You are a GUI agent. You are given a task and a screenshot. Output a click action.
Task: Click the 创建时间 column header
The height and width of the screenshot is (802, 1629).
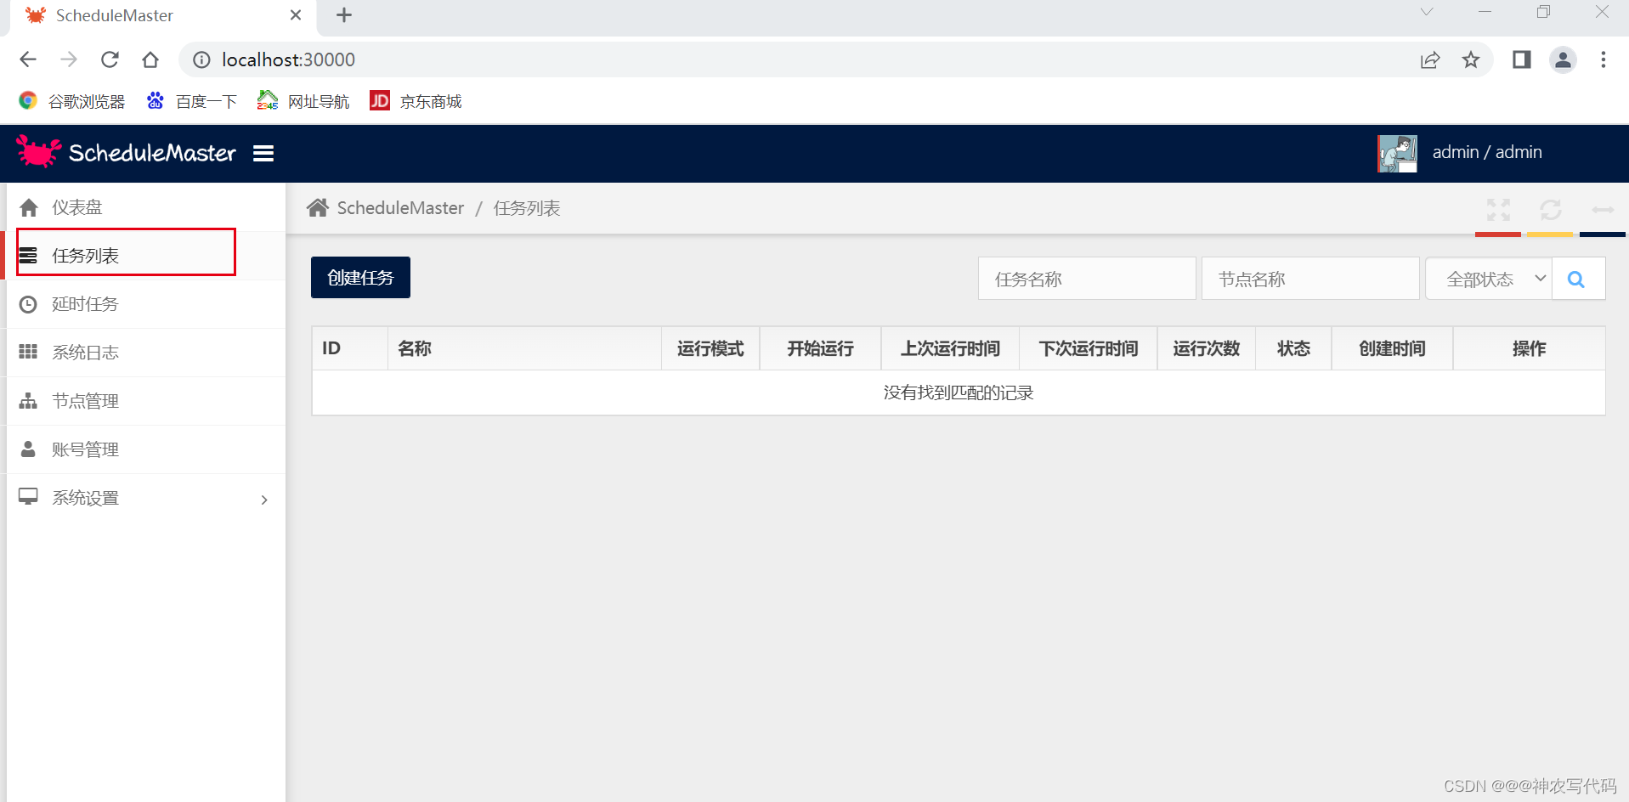point(1392,348)
